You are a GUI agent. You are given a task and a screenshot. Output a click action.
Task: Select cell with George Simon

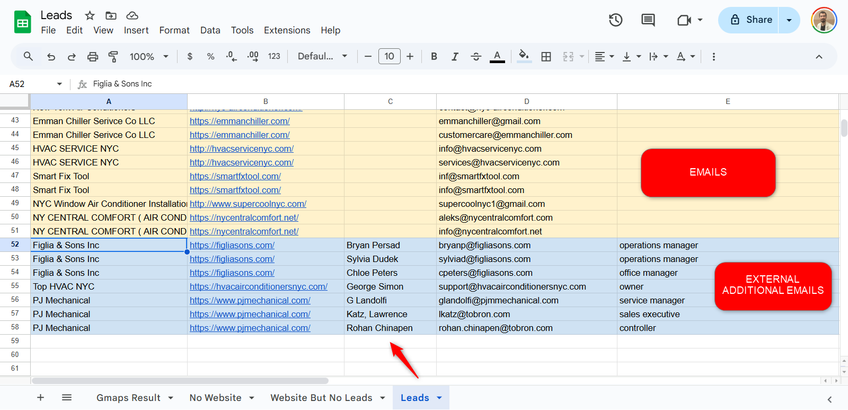coord(390,286)
